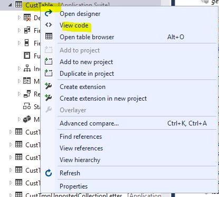Choose View code from context menu

(74, 25)
